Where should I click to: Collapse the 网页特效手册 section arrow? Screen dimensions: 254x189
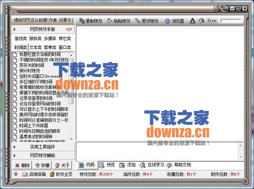[14, 29]
